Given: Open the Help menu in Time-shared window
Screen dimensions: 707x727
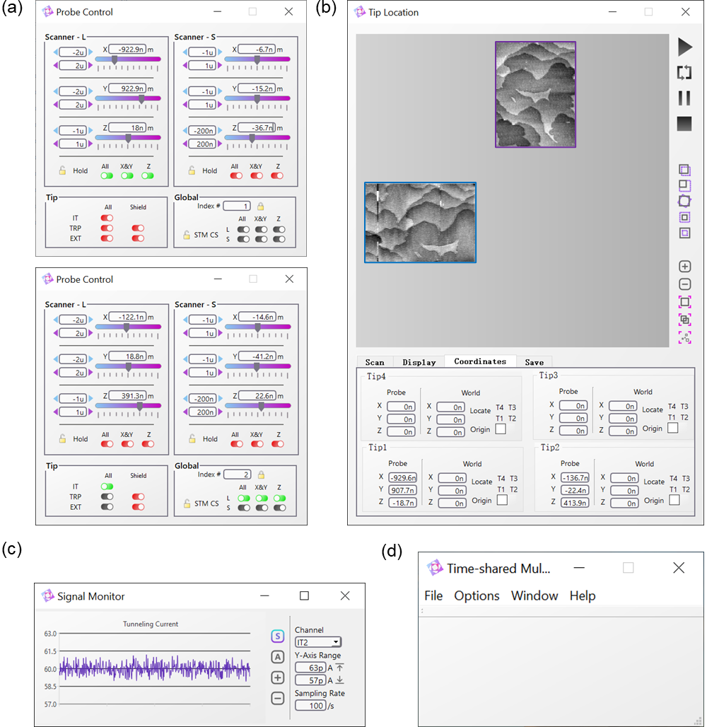Looking at the screenshot, I should 583,595.
